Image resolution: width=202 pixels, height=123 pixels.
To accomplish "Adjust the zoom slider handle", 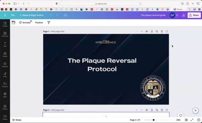I will pyautogui.click(x=154, y=120).
